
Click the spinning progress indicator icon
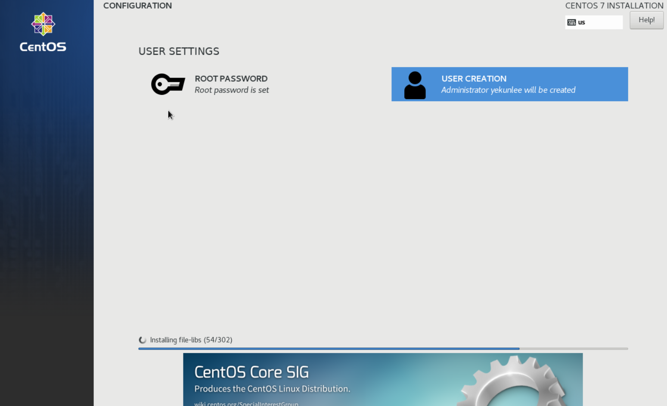tap(143, 340)
